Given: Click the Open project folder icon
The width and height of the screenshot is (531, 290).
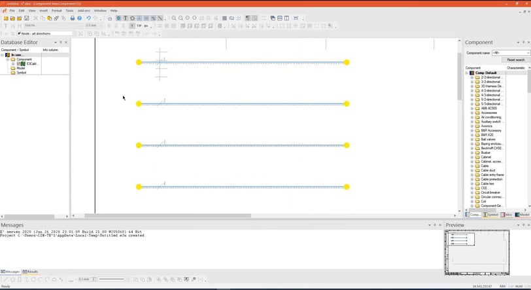Looking at the screenshot, I should tap(12, 18).
